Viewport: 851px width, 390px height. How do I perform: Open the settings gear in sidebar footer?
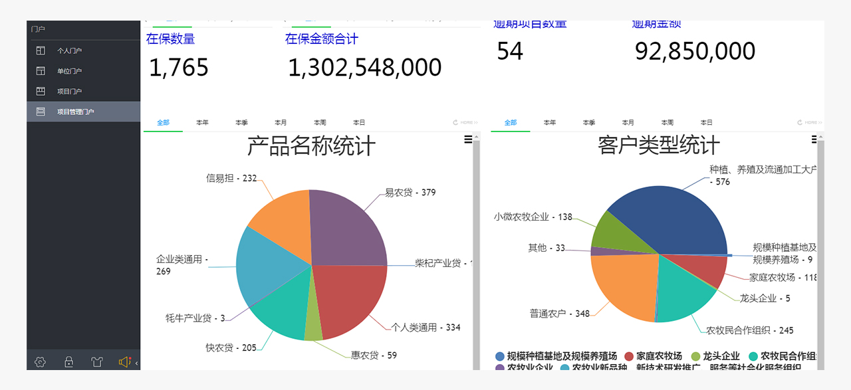pos(40,362)
